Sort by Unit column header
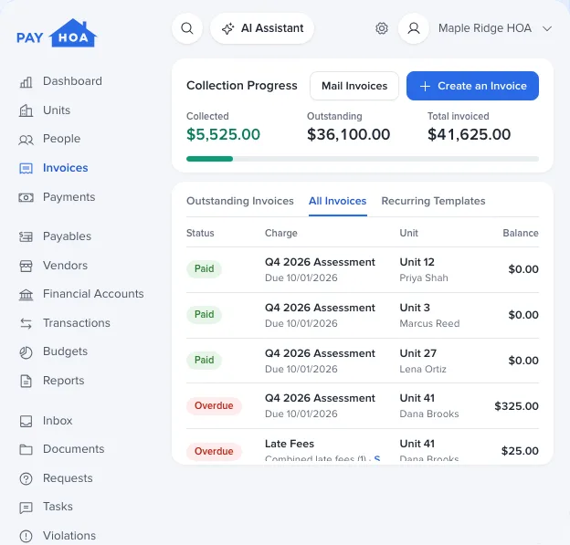This screenshot has height=545, width=570. 409,233
